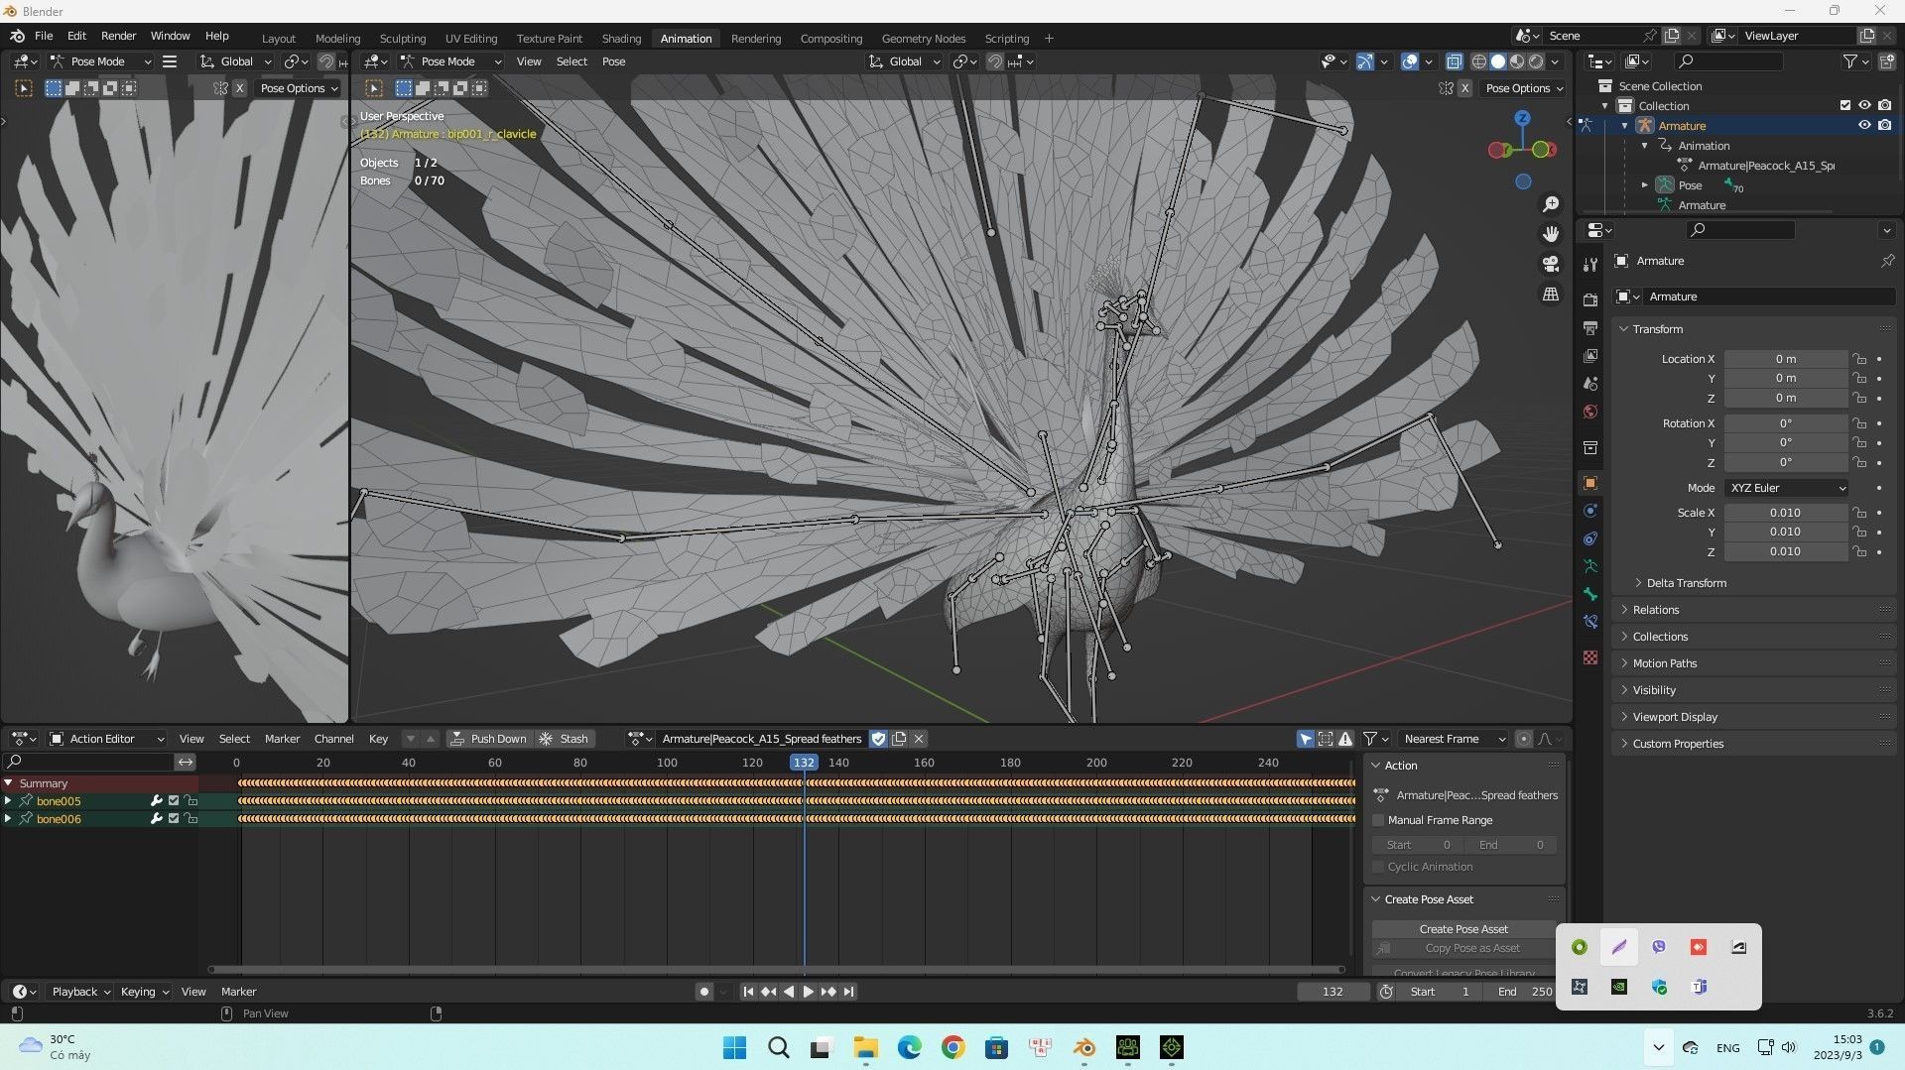The image size is (1905, 1070).
Task: Open the Physics properties tab icon
Action: (1590, 511)
